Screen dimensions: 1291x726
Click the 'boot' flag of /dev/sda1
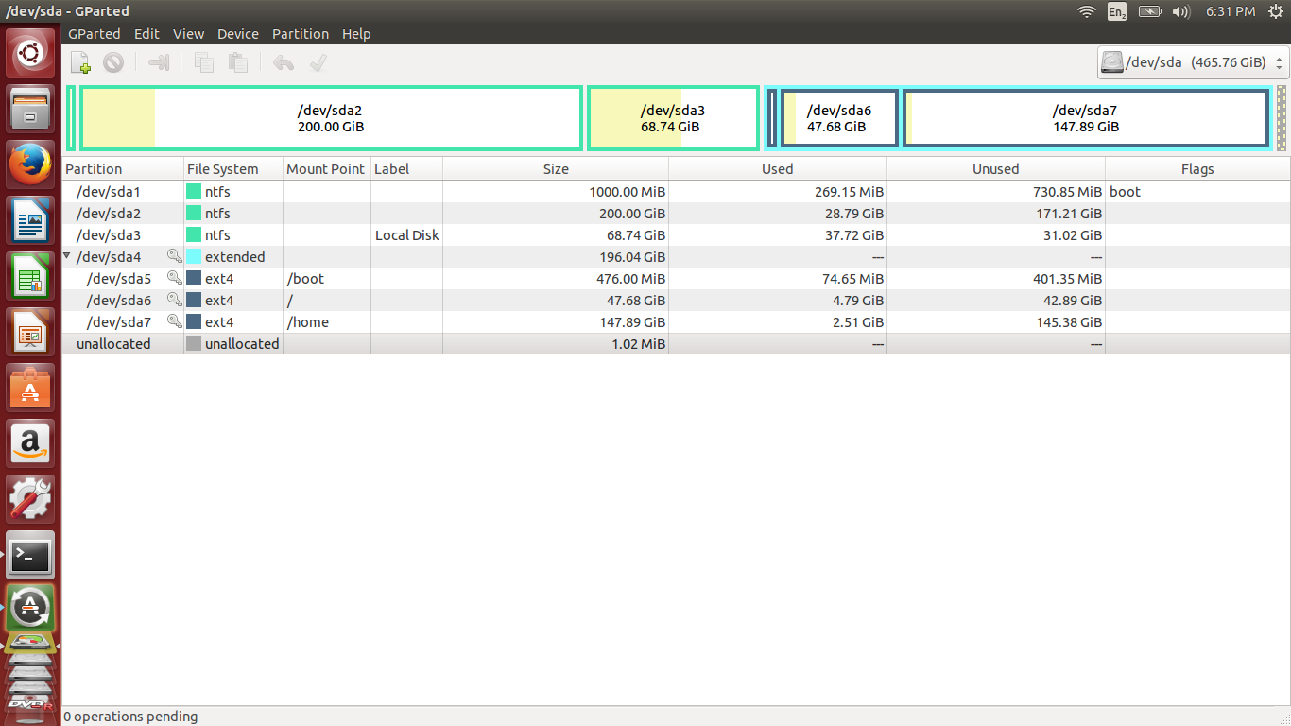pyautogui.click(x=1125, y=192)
